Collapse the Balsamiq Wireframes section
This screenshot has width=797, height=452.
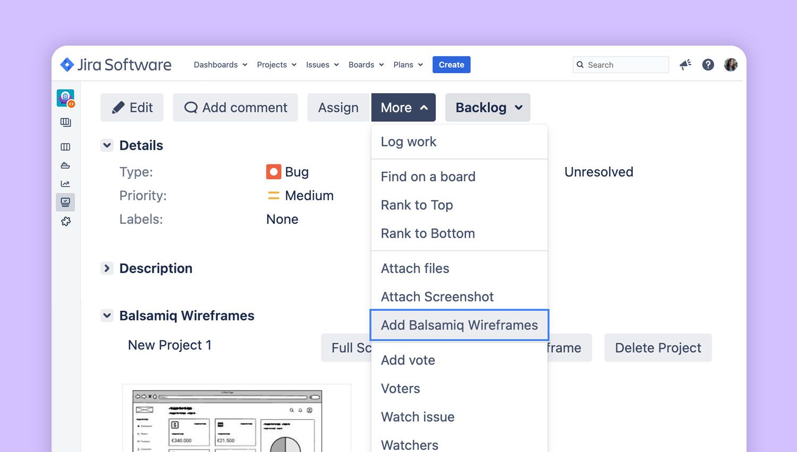click(x=107, y=316)
